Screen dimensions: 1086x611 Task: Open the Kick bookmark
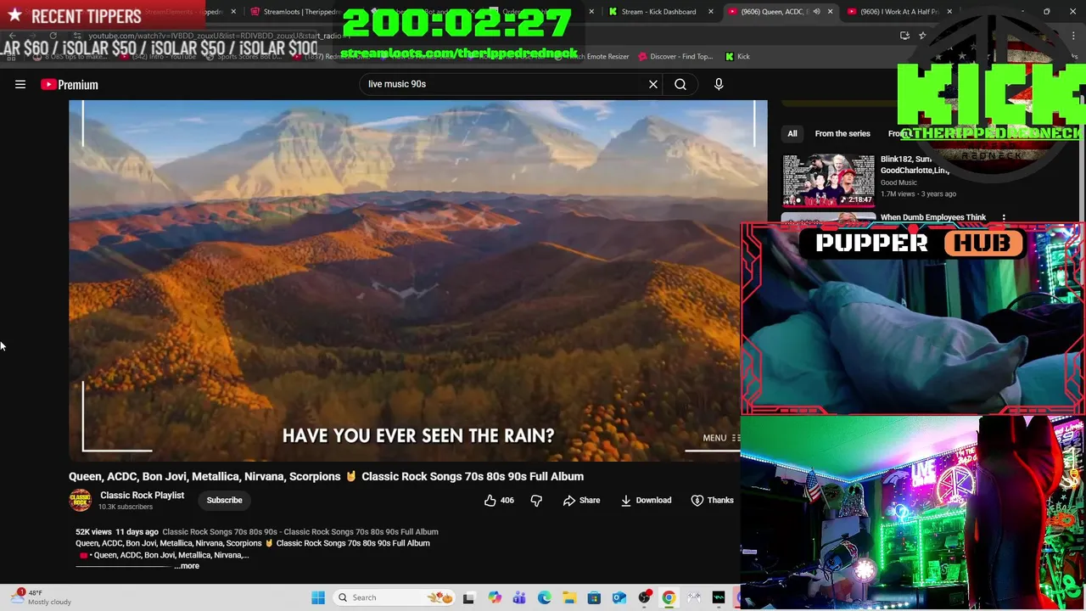tap(737, 57)
